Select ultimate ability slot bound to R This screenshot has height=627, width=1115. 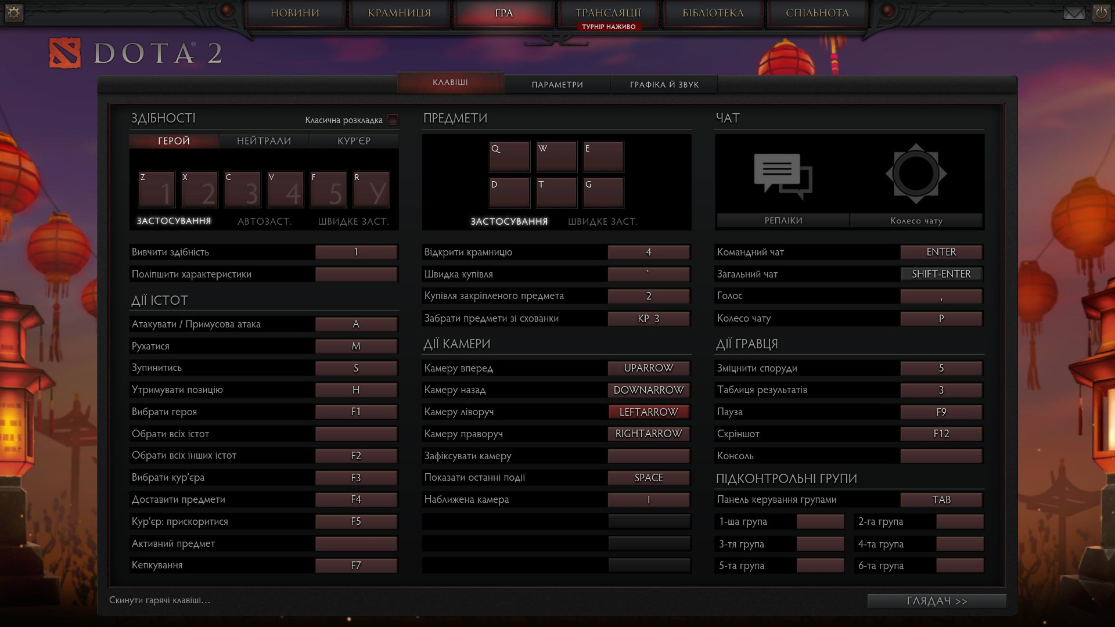click(372, 190)
